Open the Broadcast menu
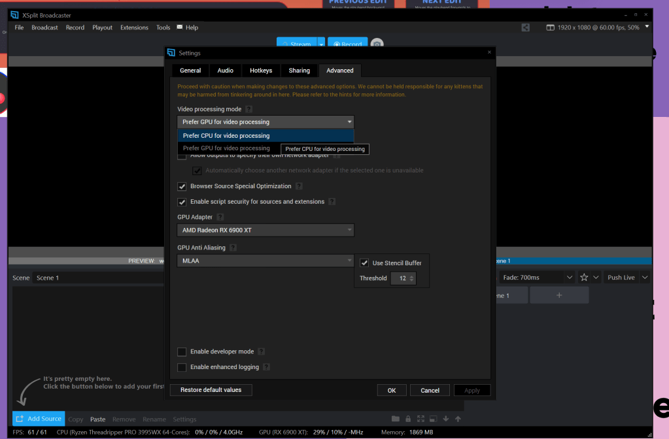 [44, 27]
